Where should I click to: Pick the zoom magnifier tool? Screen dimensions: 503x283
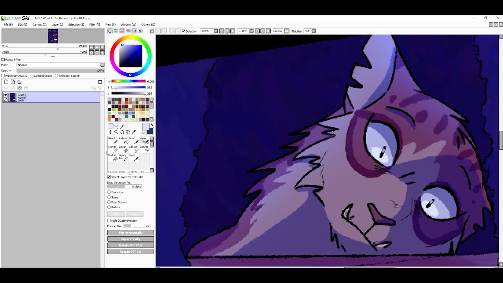click(116, 132)
